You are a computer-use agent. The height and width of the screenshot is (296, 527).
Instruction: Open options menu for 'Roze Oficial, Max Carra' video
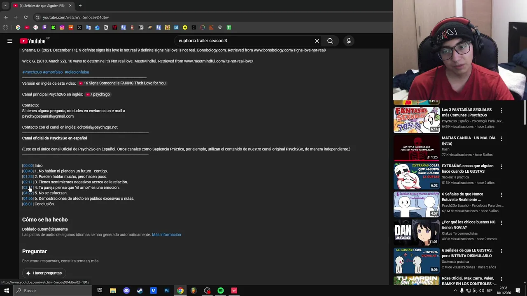(x=501, y=279)
